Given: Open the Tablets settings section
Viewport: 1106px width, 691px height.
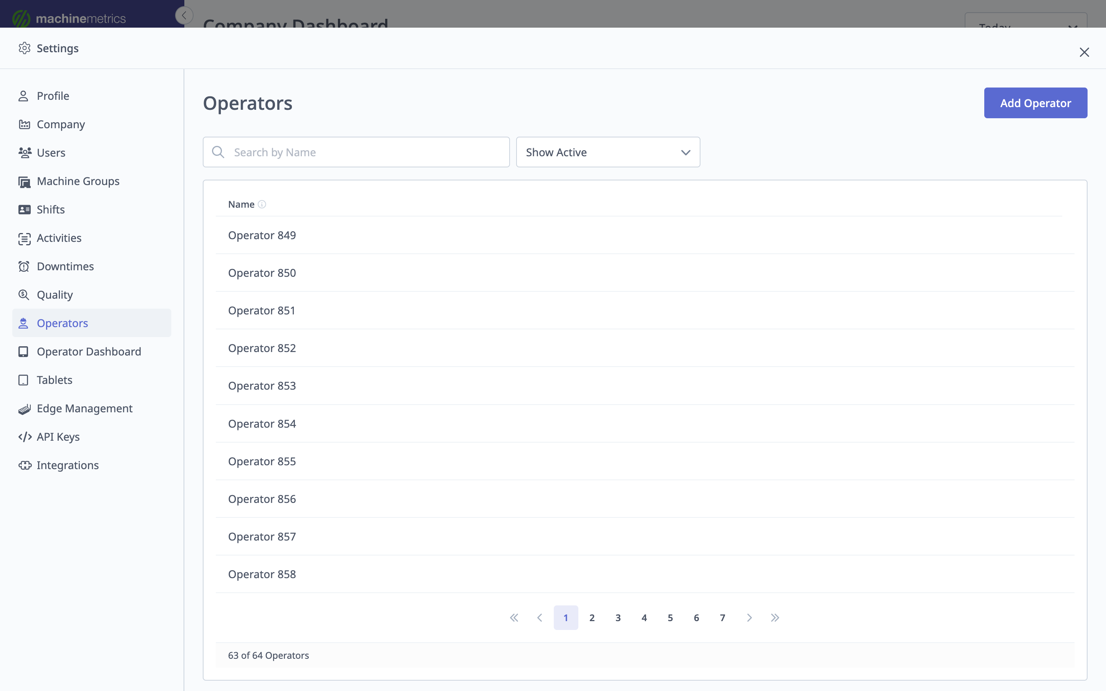Looking at the screenshot, I should (91, 380).
